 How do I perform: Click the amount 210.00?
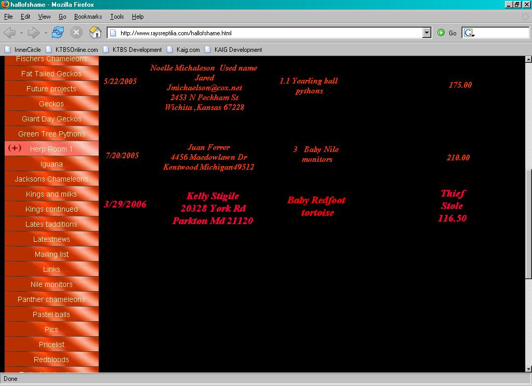point(458,157)
